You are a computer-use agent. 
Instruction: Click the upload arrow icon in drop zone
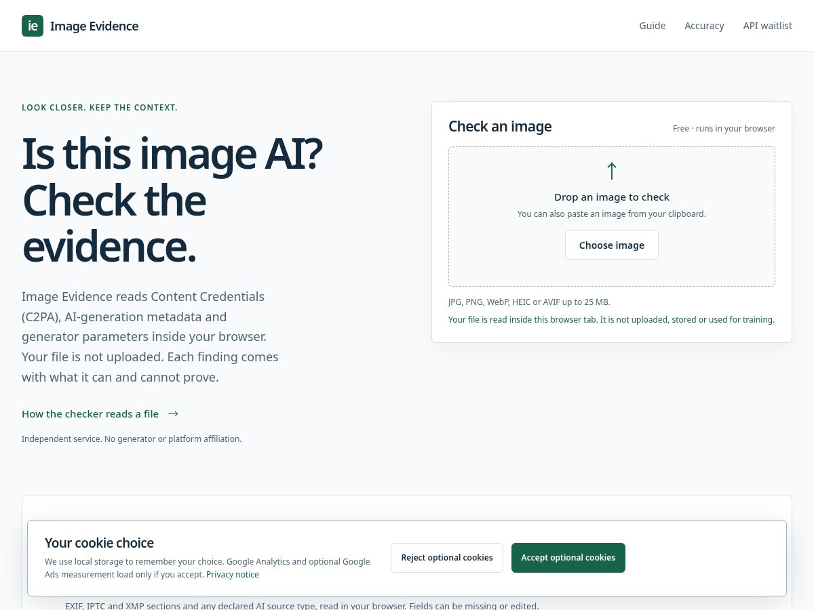click(612, 171)
